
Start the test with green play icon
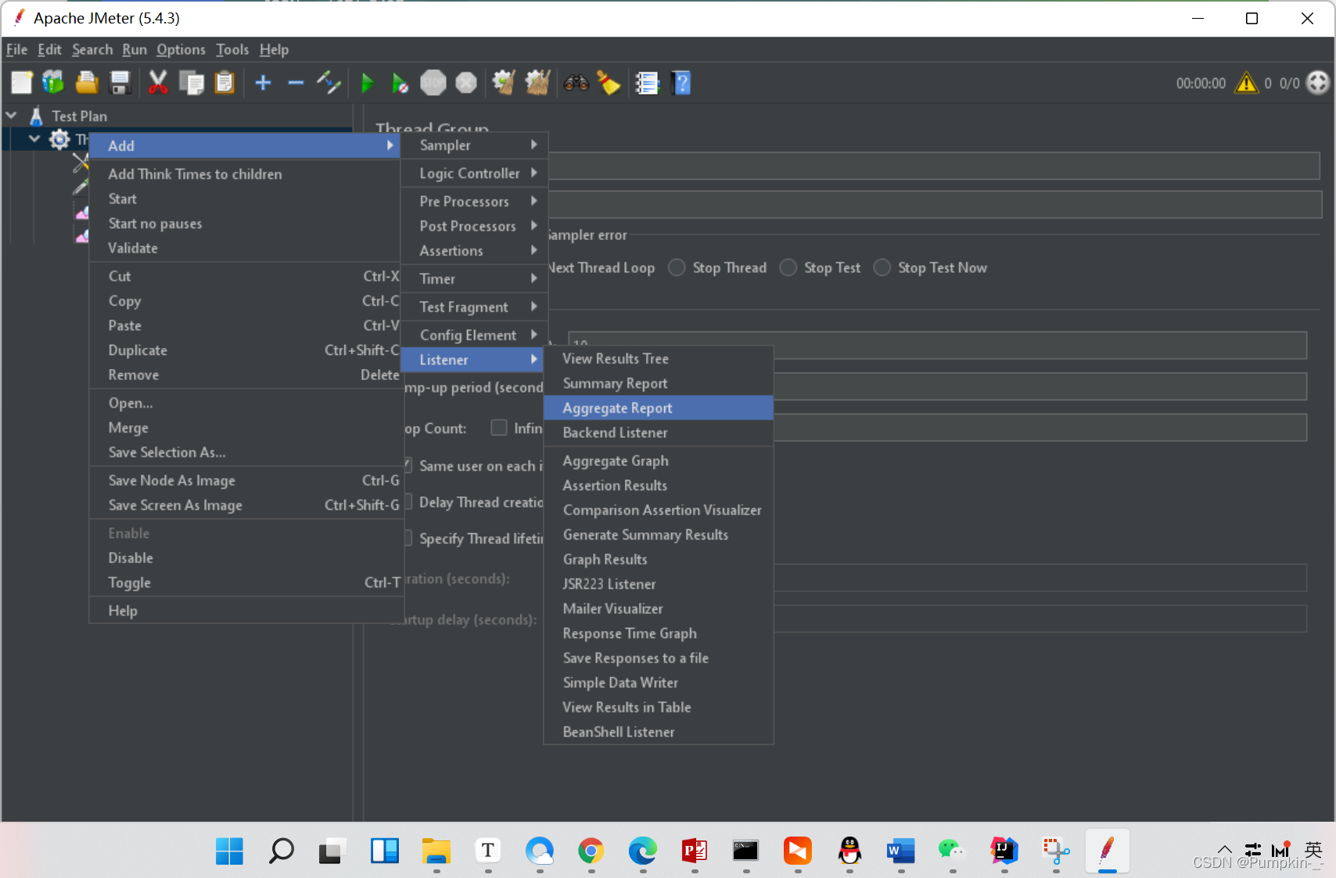pyautogui.click(x=367, y=83)
